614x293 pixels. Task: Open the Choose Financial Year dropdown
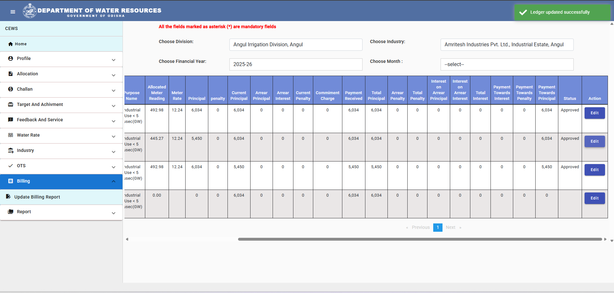point(296,64)
